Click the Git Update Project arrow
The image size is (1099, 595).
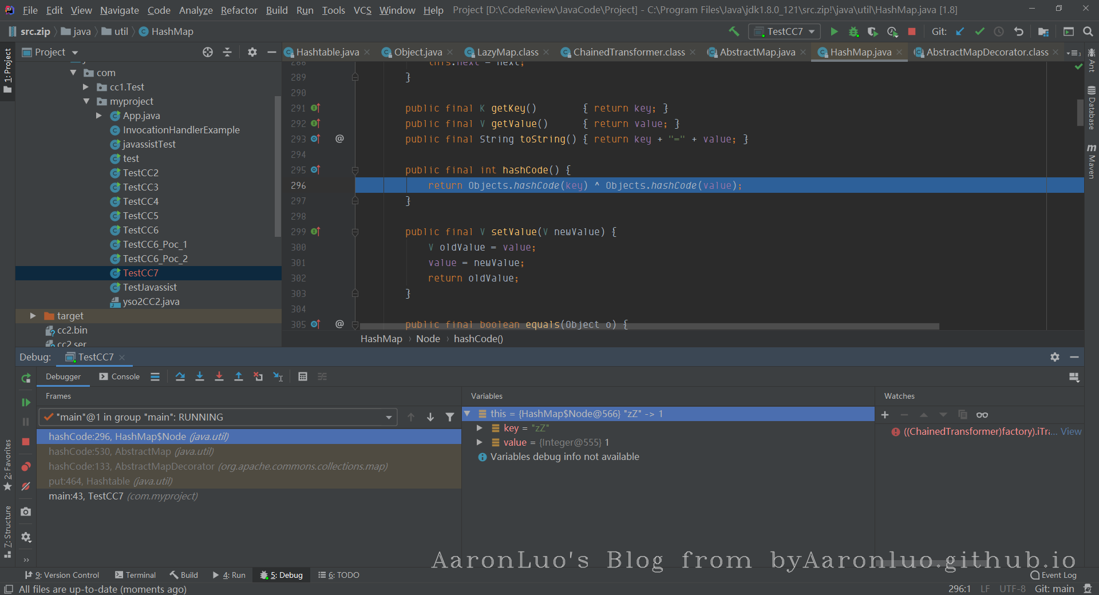(x=960, y=31)
